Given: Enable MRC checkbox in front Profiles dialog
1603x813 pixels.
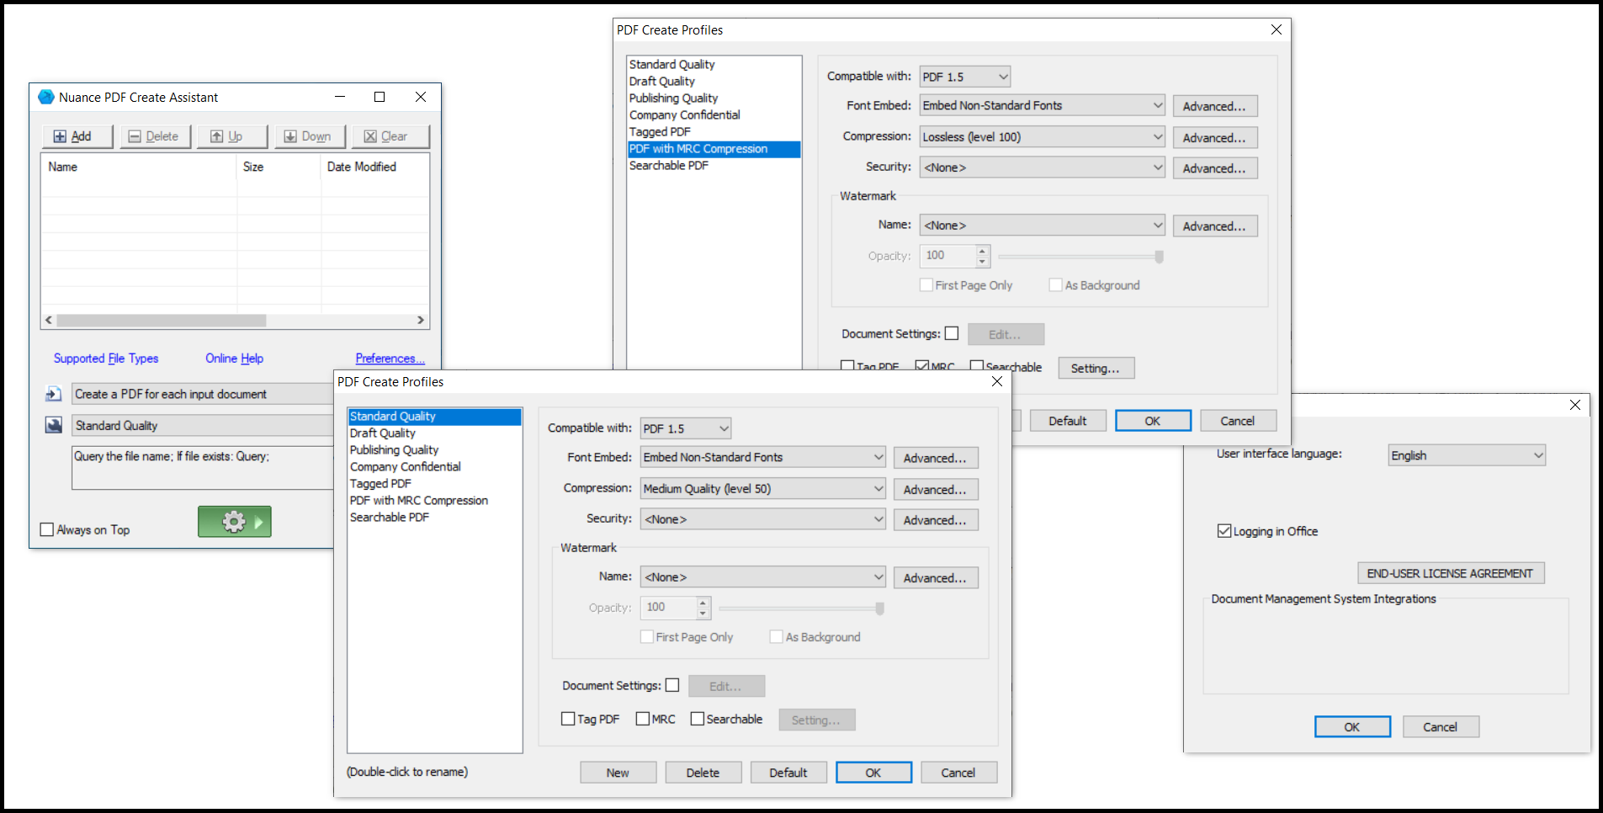Looking at the screenshot, I should tap(643, 719).
